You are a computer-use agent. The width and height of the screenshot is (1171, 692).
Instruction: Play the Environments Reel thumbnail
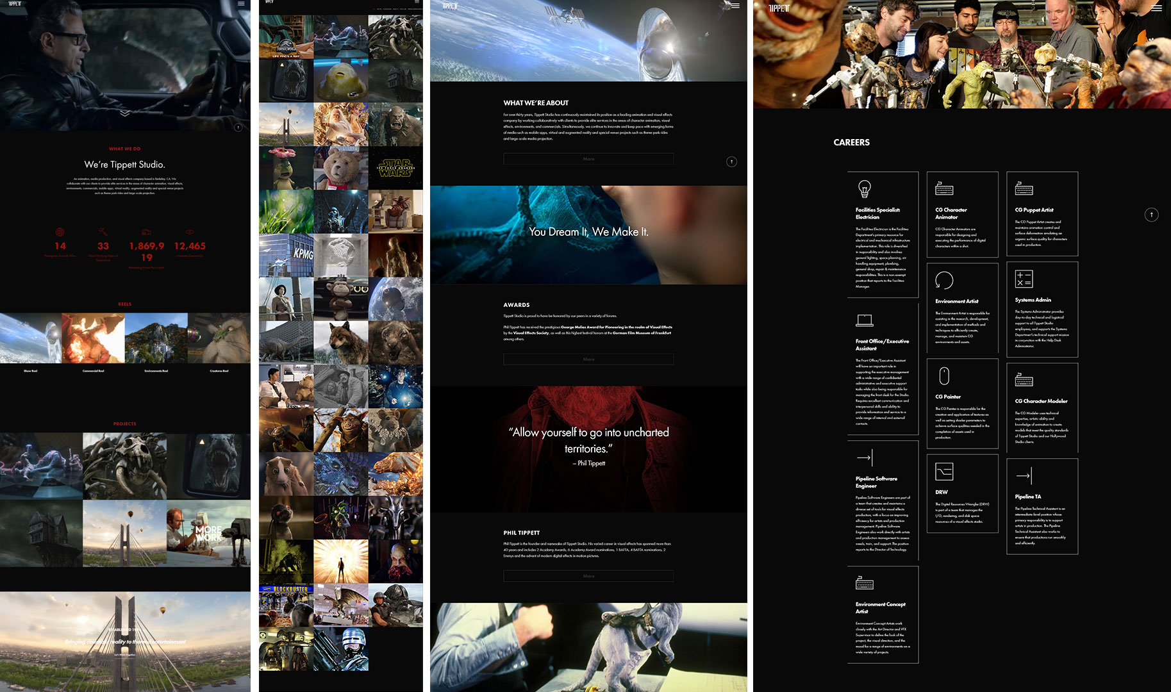coord(156,338)
